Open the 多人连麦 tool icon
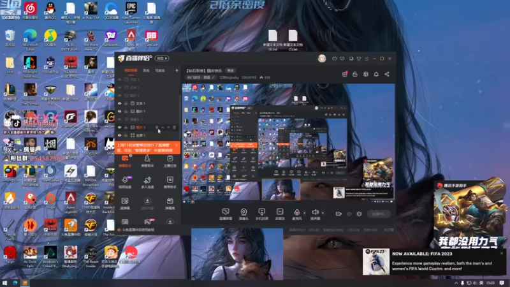 tap(147, 182)
